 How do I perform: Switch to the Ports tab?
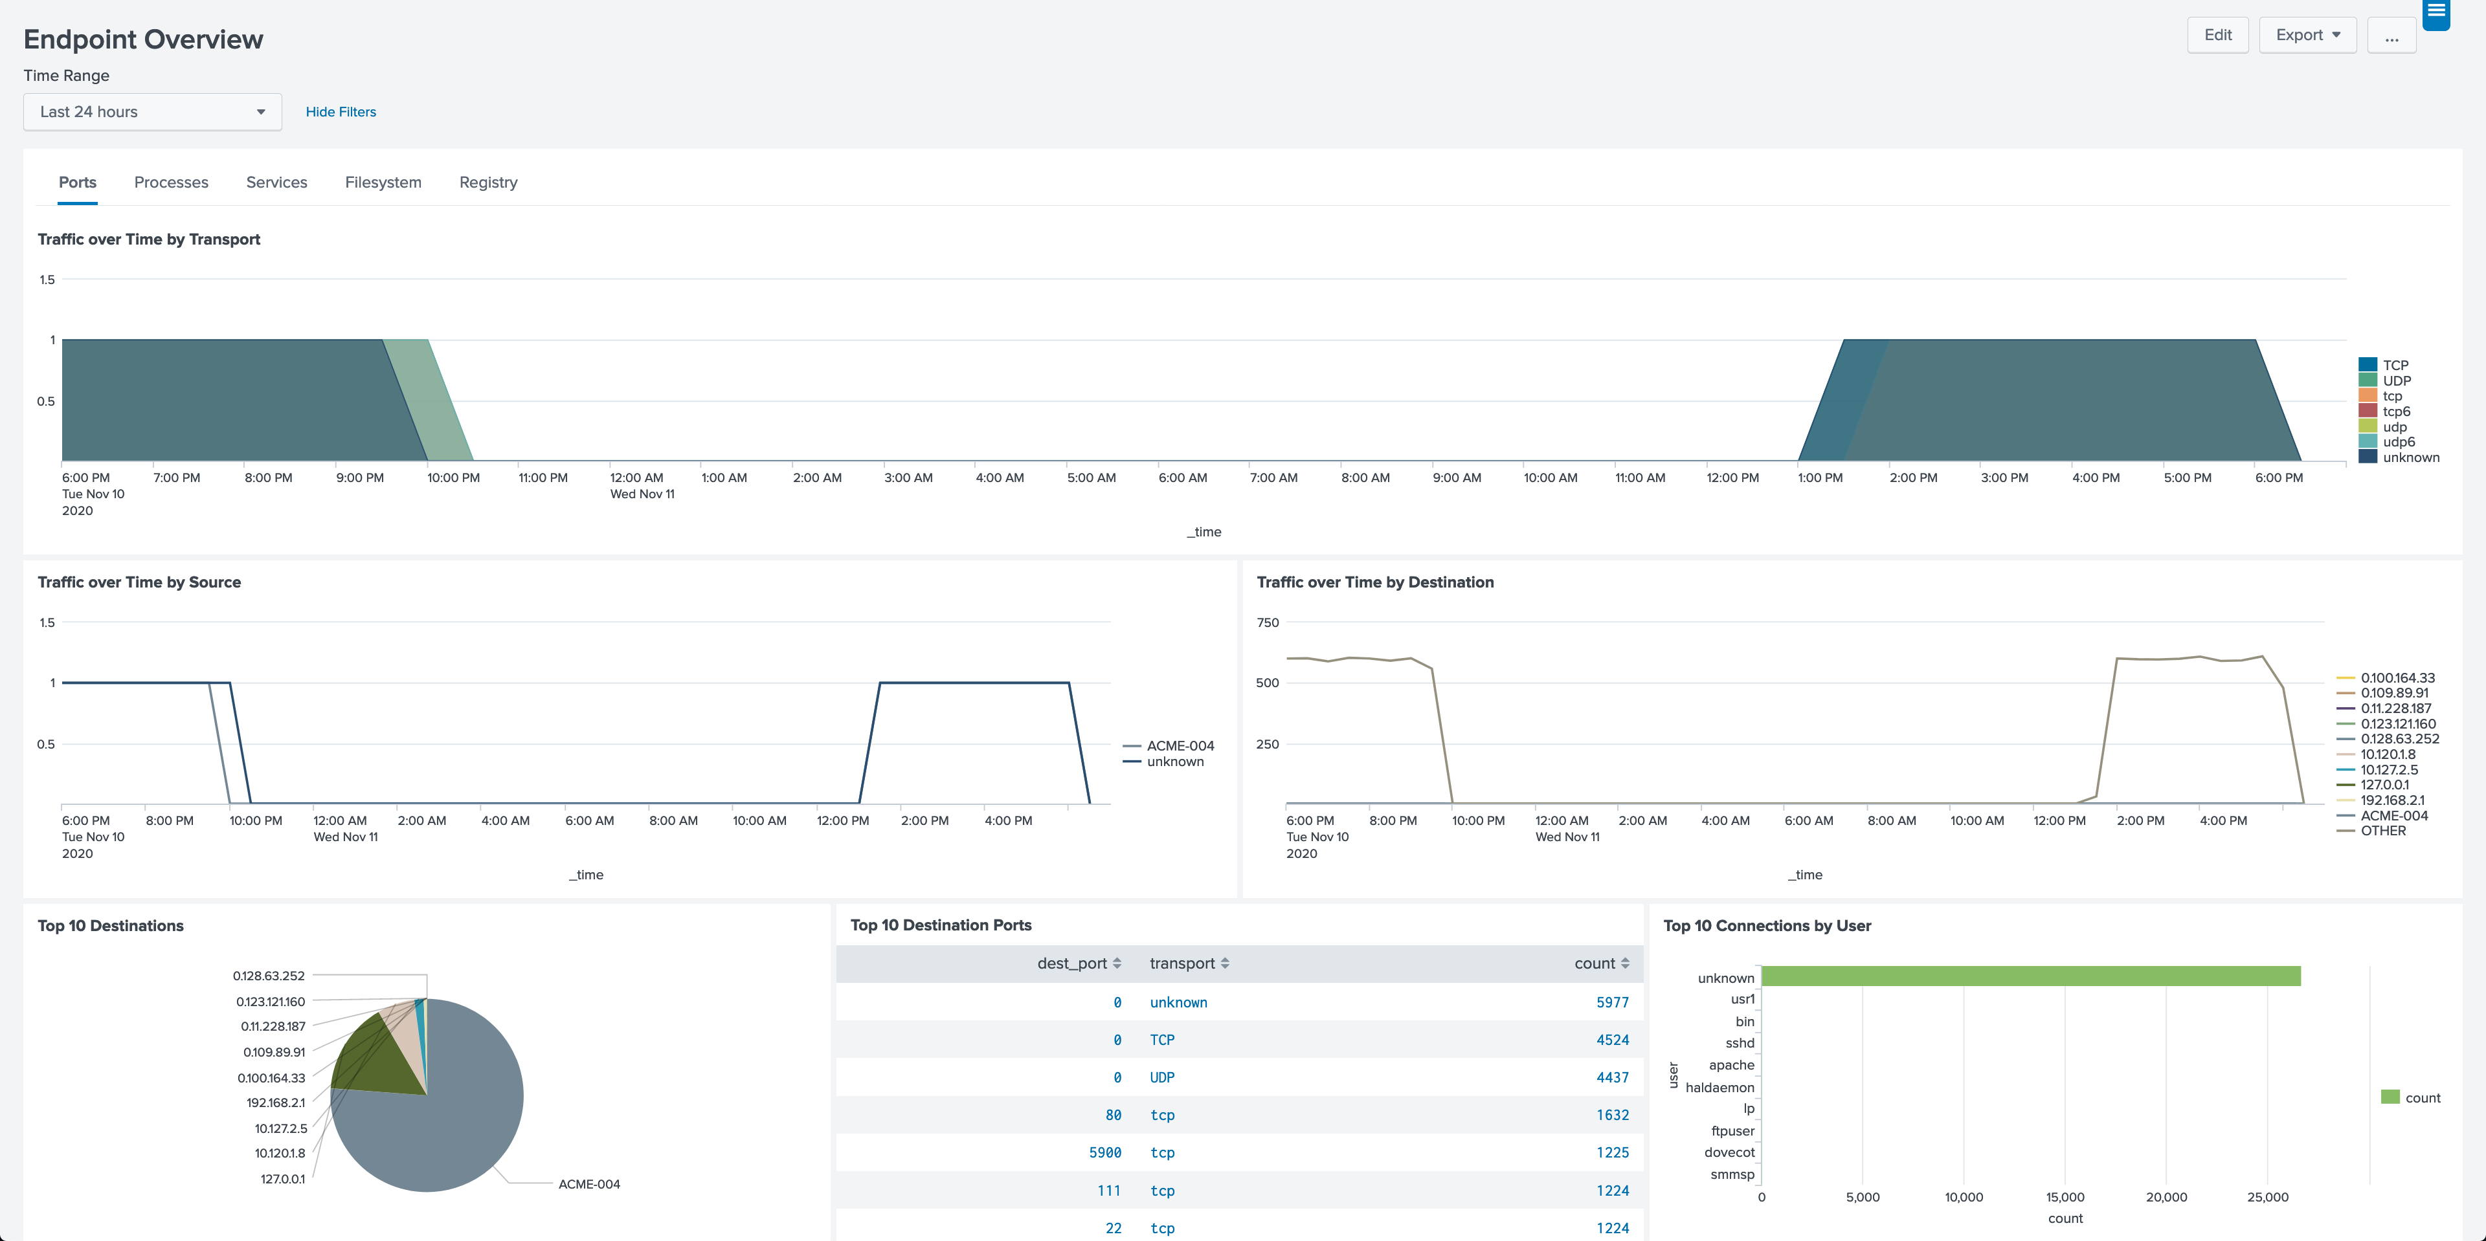pyautogui.click(x=77, y=182)
